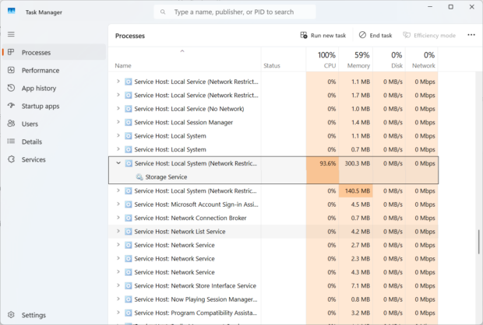Switch to the Performance page
This screenshot has width=483, height=325.
54,70
